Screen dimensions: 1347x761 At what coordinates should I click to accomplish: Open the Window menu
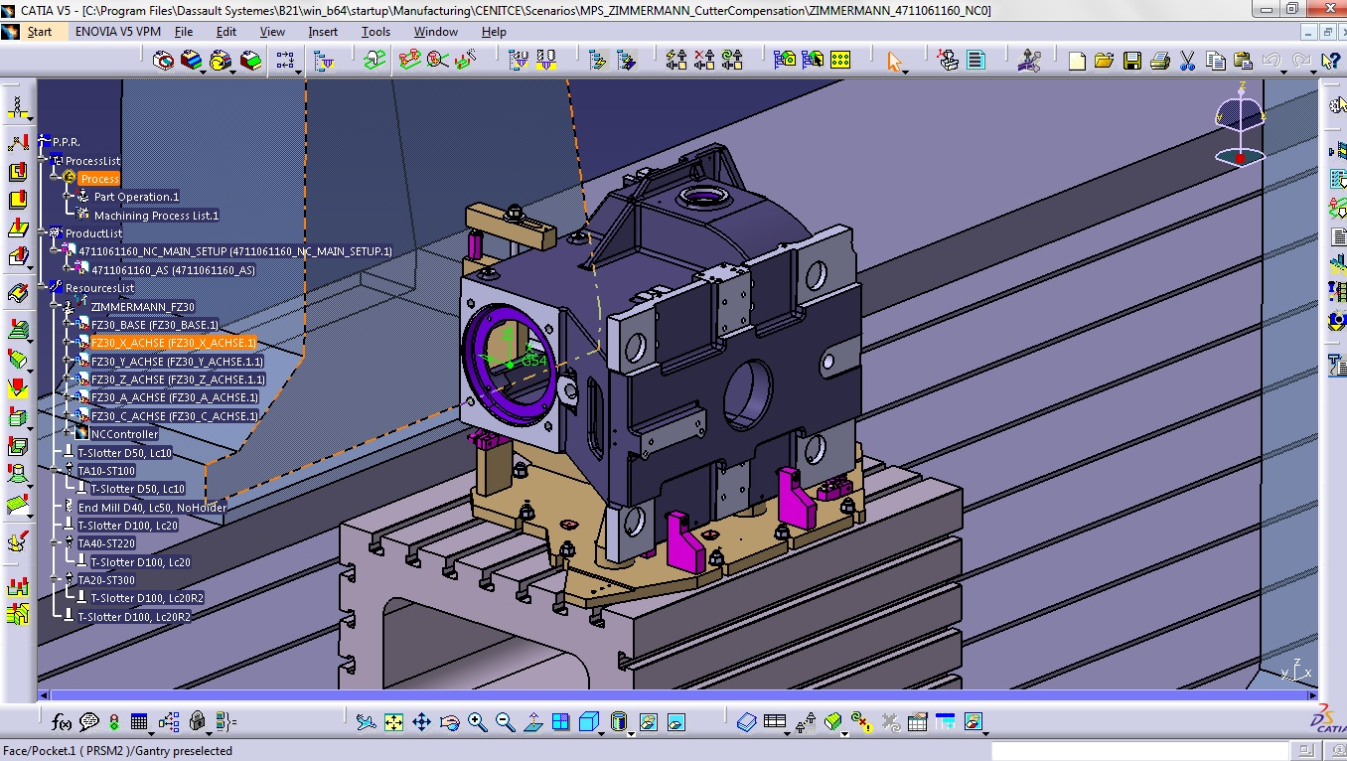[x=436, y=32]
